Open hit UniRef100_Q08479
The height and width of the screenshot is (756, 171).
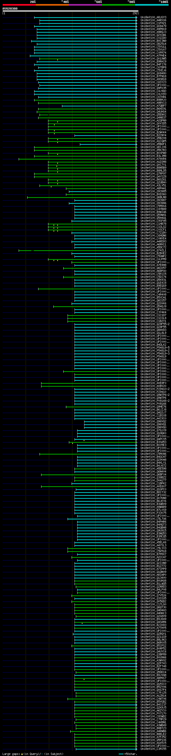pos(153,26)
